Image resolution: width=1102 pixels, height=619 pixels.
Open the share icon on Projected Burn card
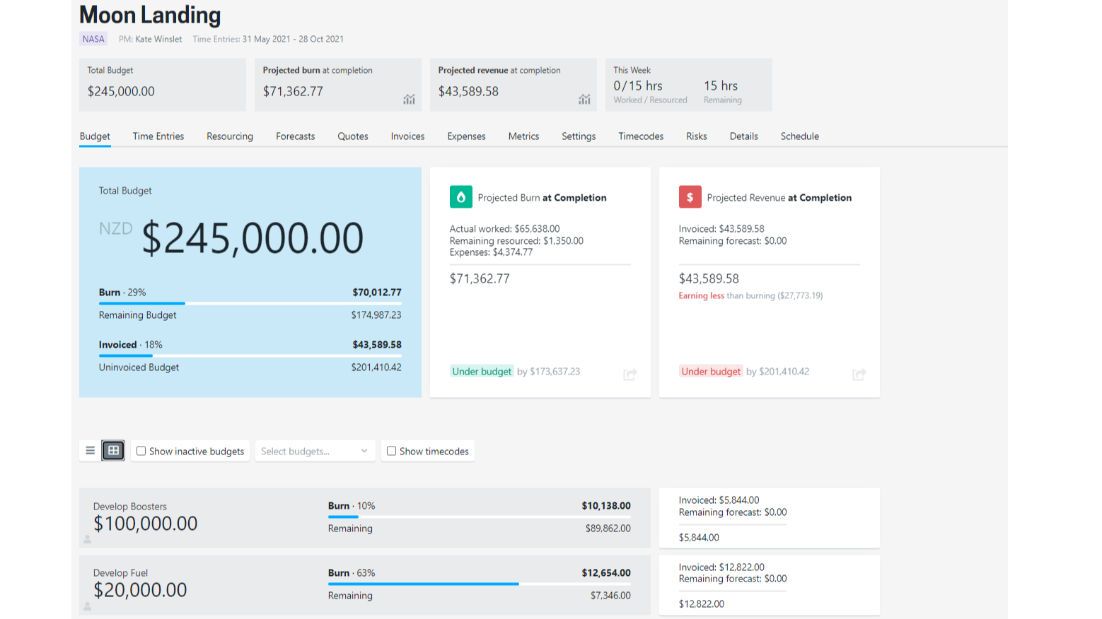[630, 375]
